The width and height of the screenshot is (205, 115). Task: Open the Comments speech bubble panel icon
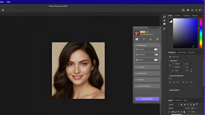164,24
